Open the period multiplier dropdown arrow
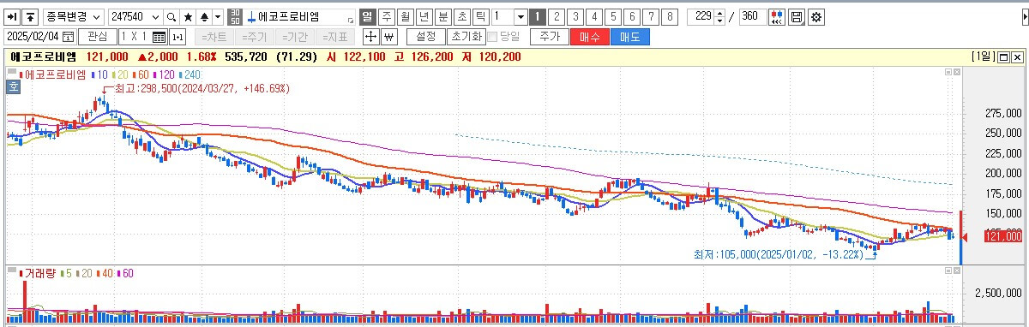Viewport: 1029px width, 327px height. click(x=521, y=17)
